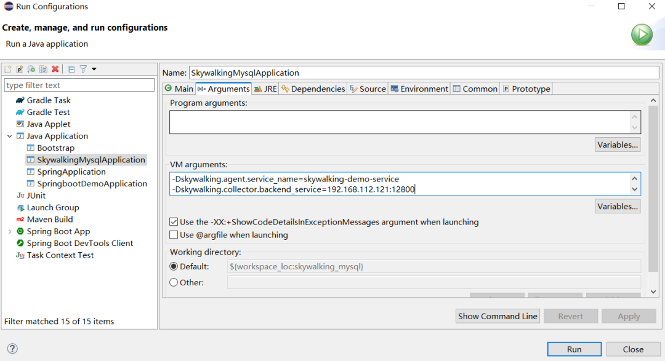Viewport: 665px width, 361px height.
Task: Click the green Run icon in header
Action: tap(642, 34)
